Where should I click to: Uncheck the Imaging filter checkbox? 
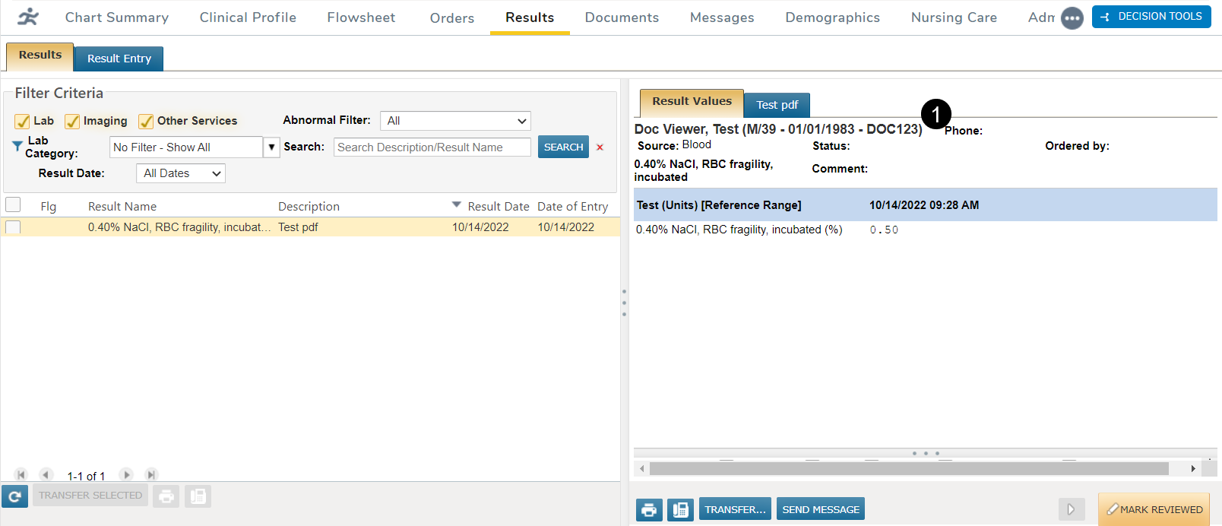coord(72,122)
